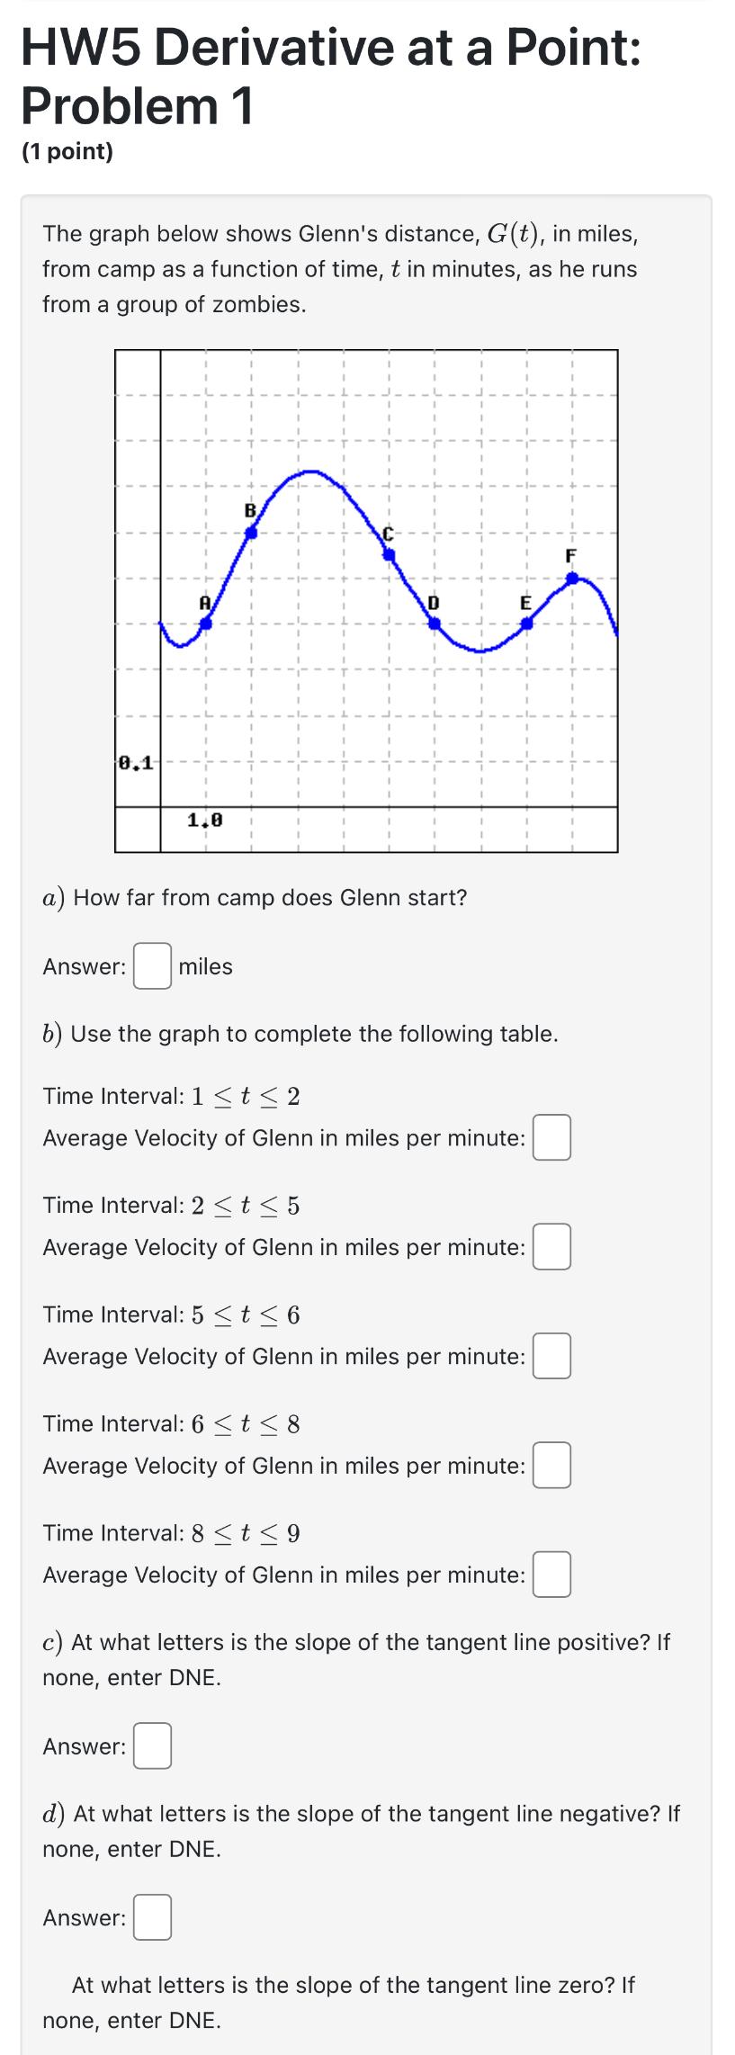The image size is (735, 2055).
Task: Select point C on the graph
Action: click(x=388, y=555)
